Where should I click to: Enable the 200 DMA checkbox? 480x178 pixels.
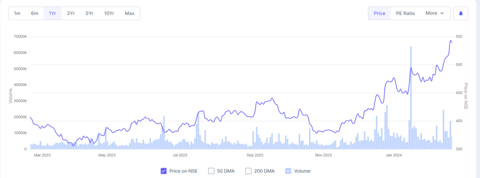pyautogui.click(x=248, y=171)
